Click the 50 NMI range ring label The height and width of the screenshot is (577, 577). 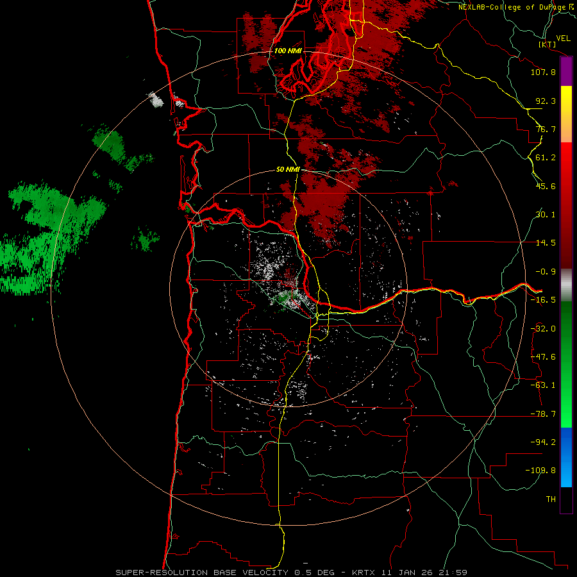(288, 170)
